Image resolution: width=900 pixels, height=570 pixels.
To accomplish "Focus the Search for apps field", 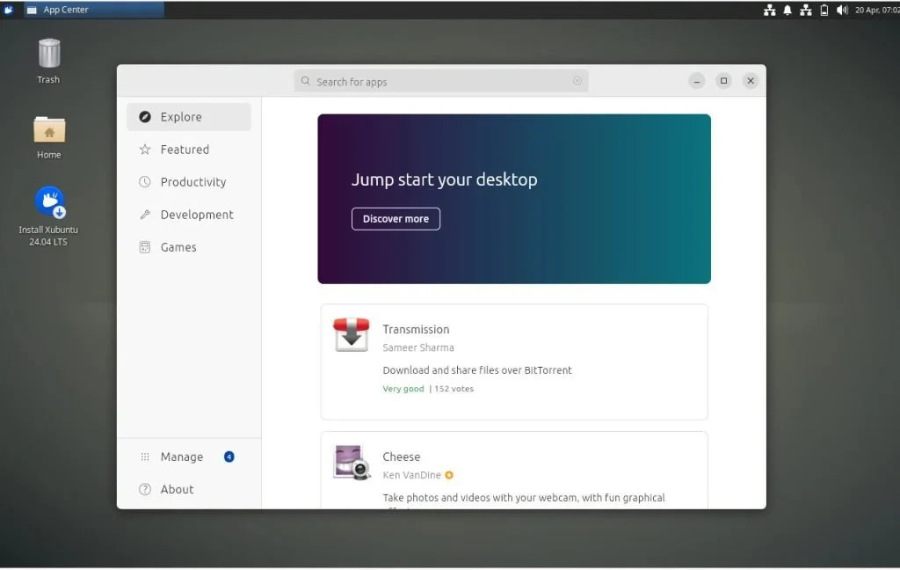I will pyautogui.click(x=441, y=81).
